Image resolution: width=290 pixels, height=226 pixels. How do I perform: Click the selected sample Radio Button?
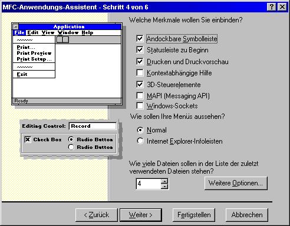tap(91, 139)
